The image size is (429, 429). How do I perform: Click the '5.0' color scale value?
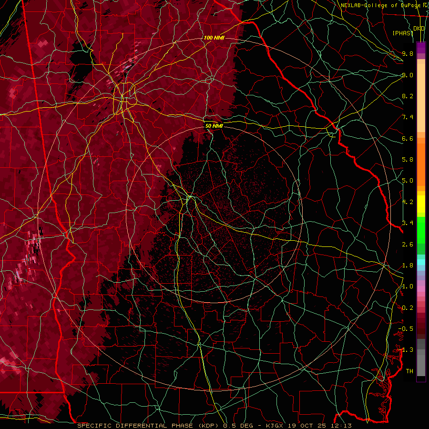(408, 181)
